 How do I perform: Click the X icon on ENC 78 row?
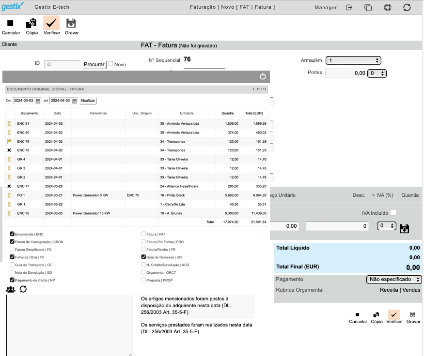(x=9, y=150)
